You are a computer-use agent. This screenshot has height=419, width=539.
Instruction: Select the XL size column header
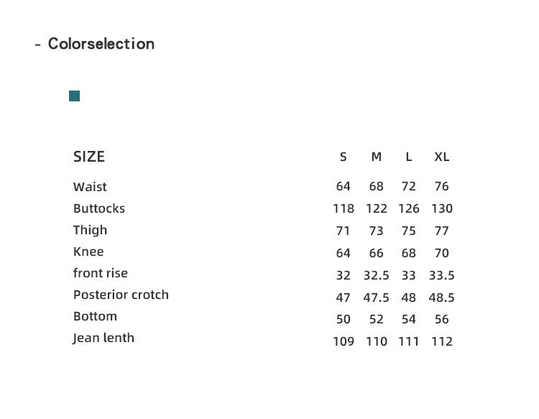coord(442,157)
